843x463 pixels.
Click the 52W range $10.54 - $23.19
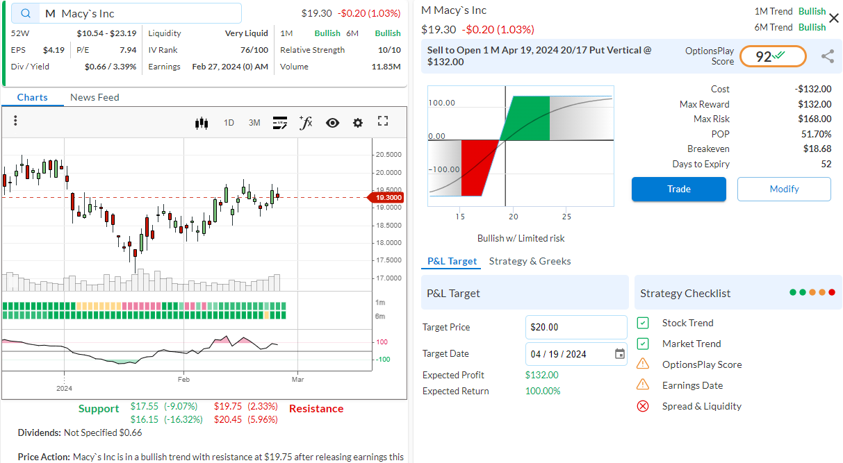point(106,33)
